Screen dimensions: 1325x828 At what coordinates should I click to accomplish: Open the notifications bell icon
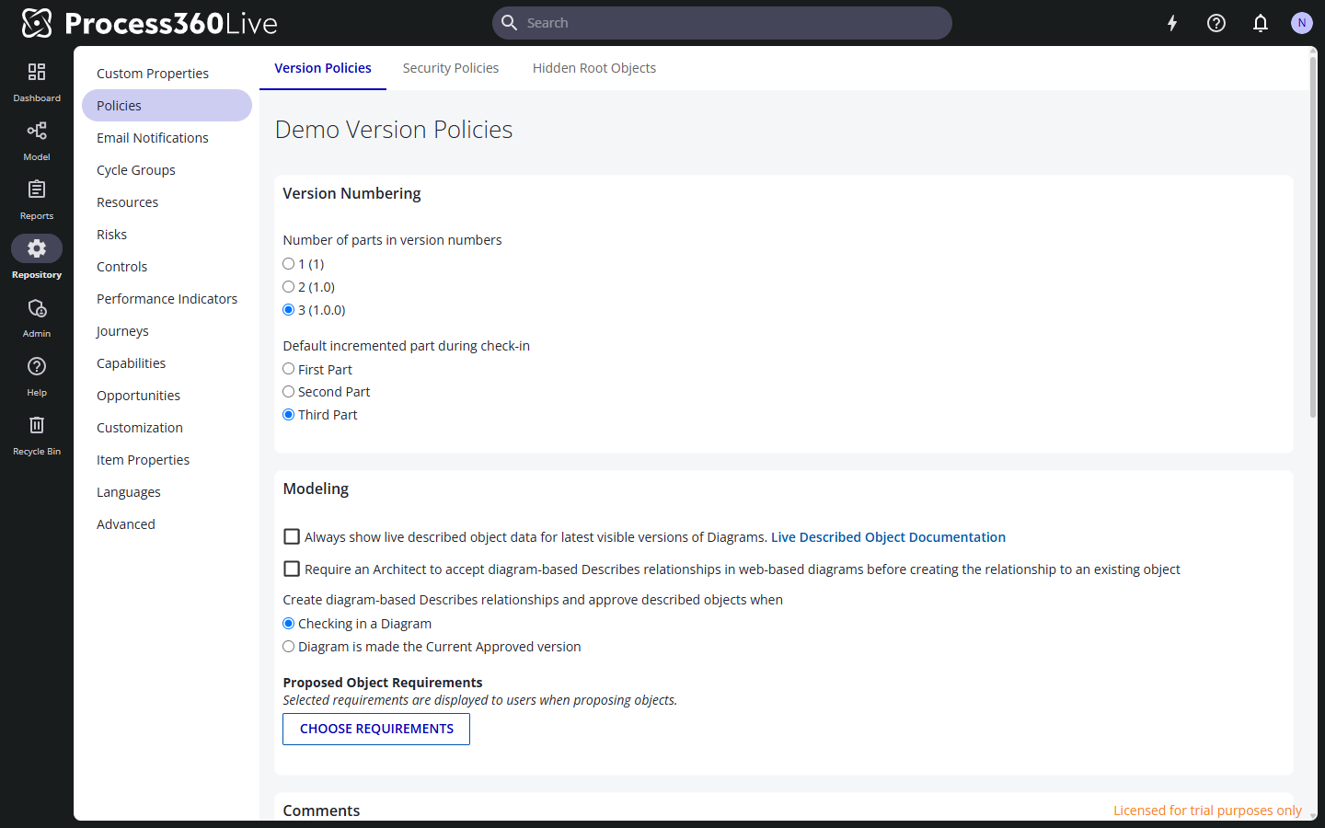tap(1261, 23)
